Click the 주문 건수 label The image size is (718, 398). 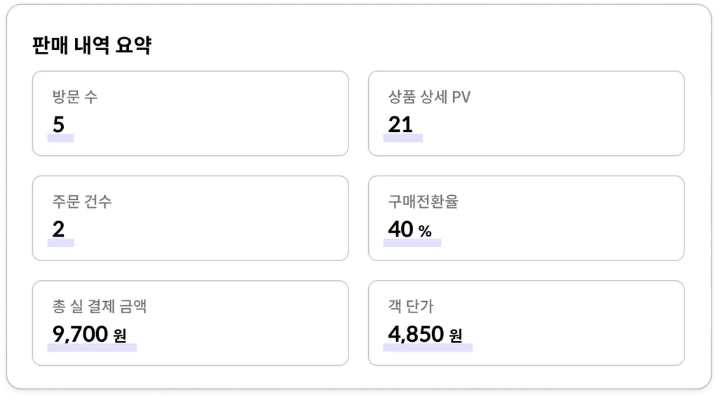(x=82, y=201)
